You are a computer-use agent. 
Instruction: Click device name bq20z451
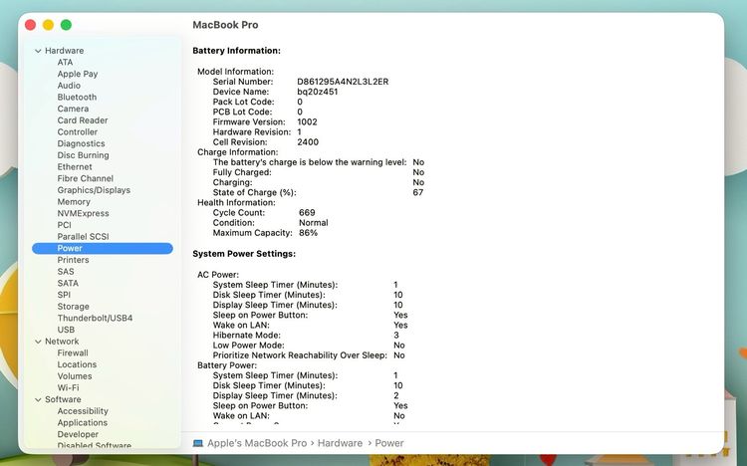point(318,92)
